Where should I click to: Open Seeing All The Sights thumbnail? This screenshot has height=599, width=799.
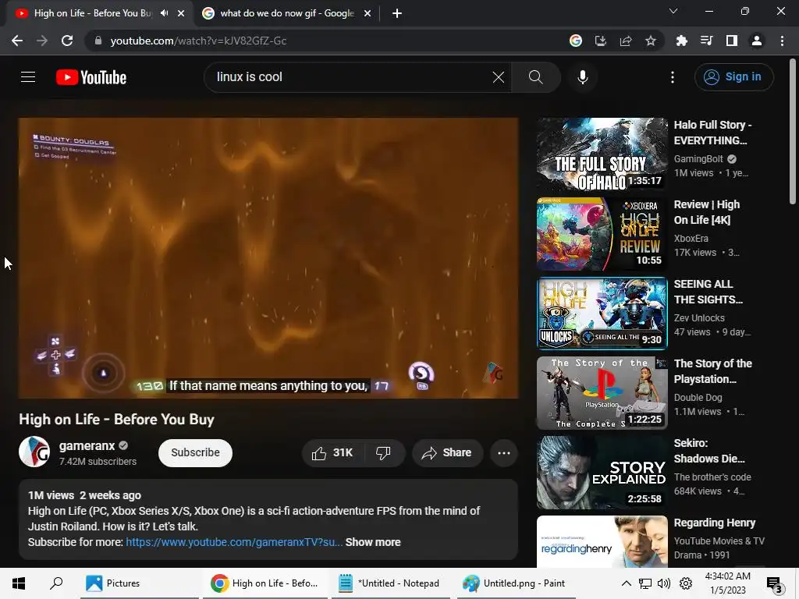(602, 314)
